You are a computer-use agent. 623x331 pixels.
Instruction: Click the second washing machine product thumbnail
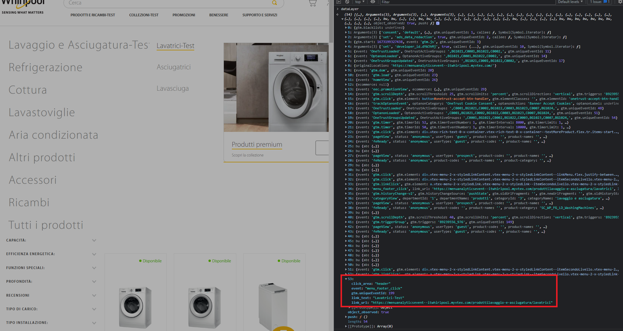tap(205, 307)
